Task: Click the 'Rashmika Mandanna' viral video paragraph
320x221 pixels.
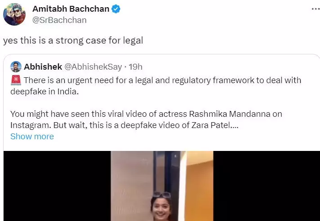Action: click(147, 119)
